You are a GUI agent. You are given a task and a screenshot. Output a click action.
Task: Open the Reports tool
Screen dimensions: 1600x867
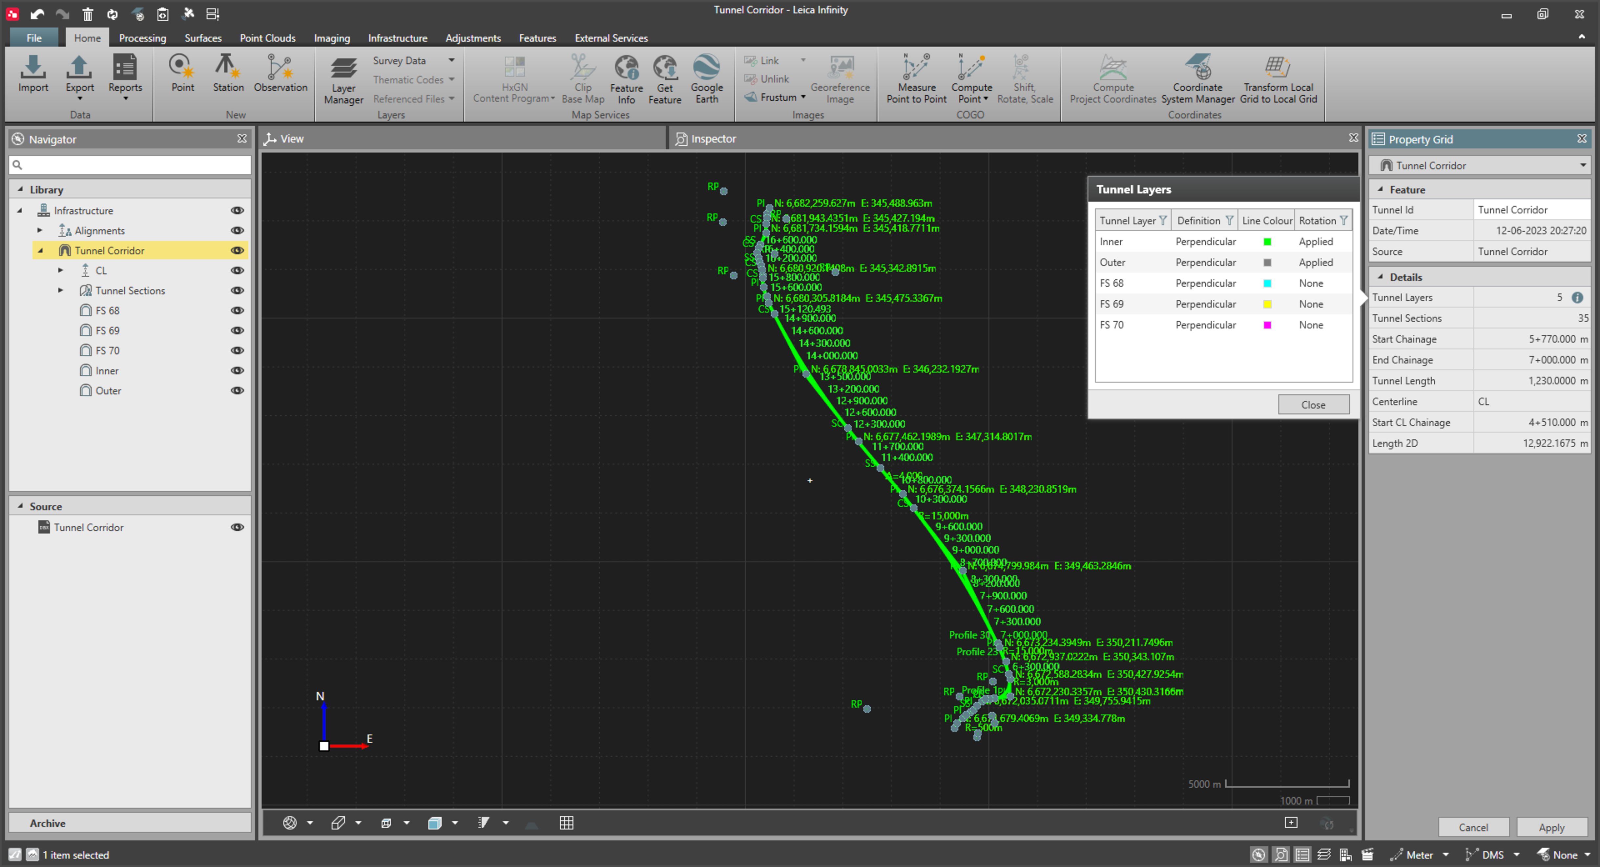pos(125,77)
